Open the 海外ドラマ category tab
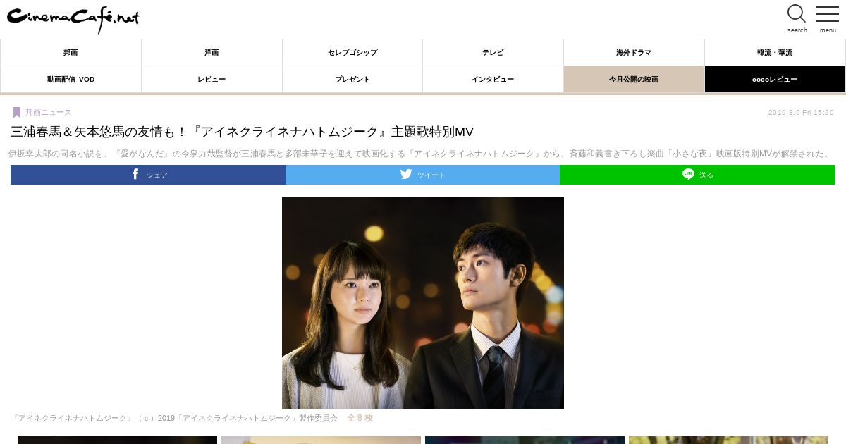The width and height of the screenshot is (846, 444). (x=634, y=53)
